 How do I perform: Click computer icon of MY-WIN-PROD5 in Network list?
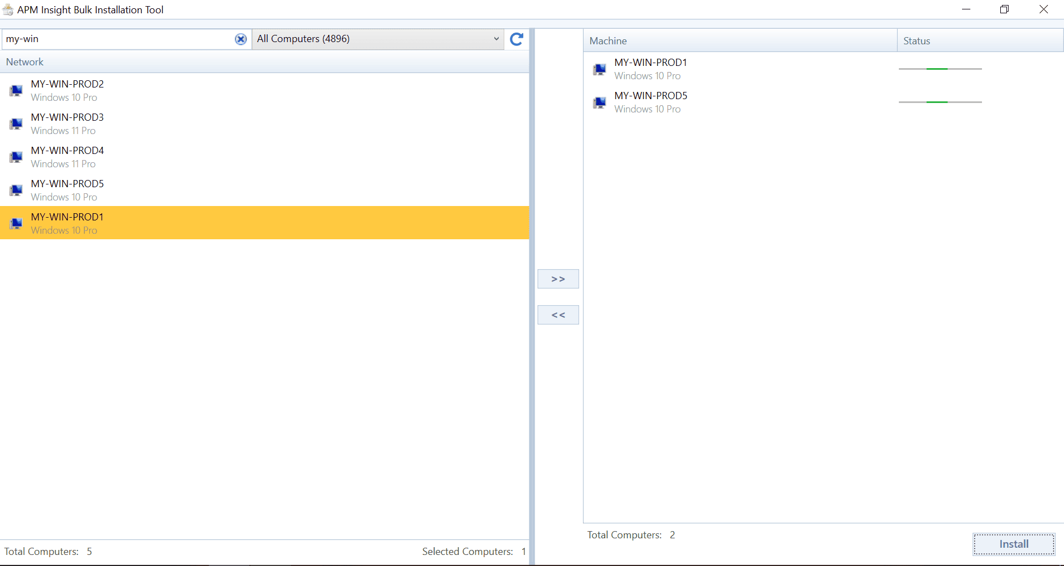tap(17, 190)
